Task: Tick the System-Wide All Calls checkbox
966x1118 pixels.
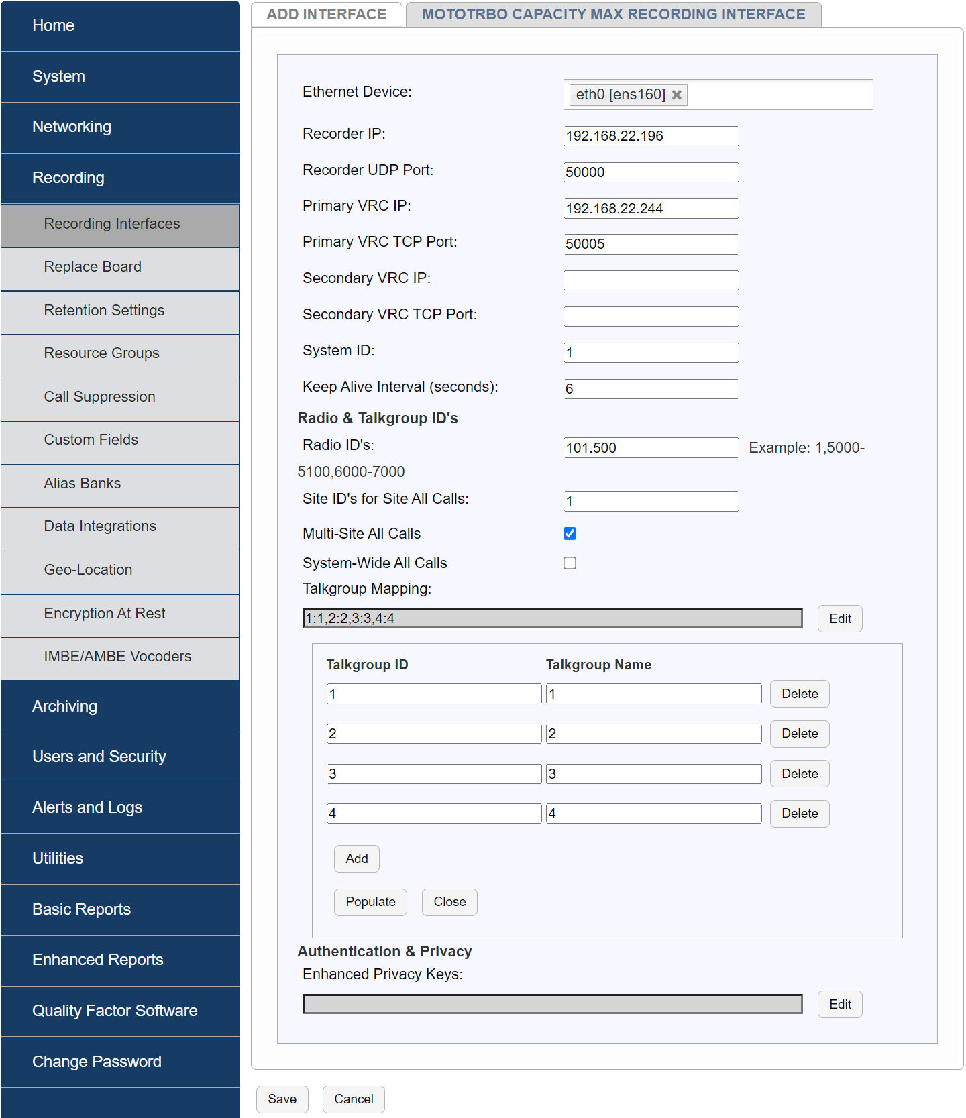Action: tap(570, 563)
